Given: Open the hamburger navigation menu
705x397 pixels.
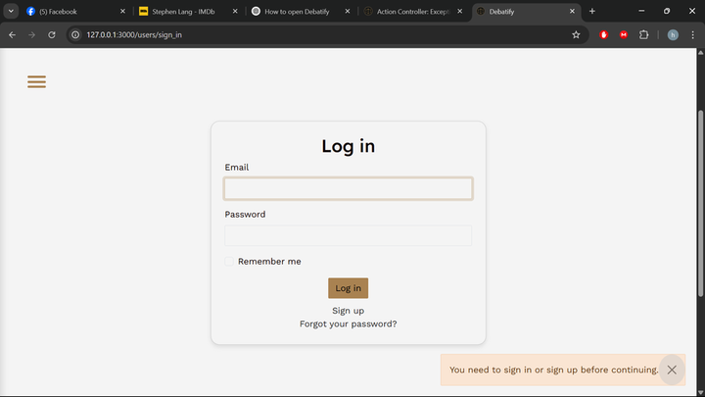Looking at the screenshot, I should pyautogui.click(x=36, y=82).
